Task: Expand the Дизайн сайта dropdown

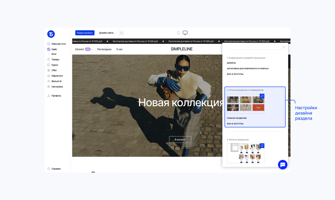Action: [107, 33]
